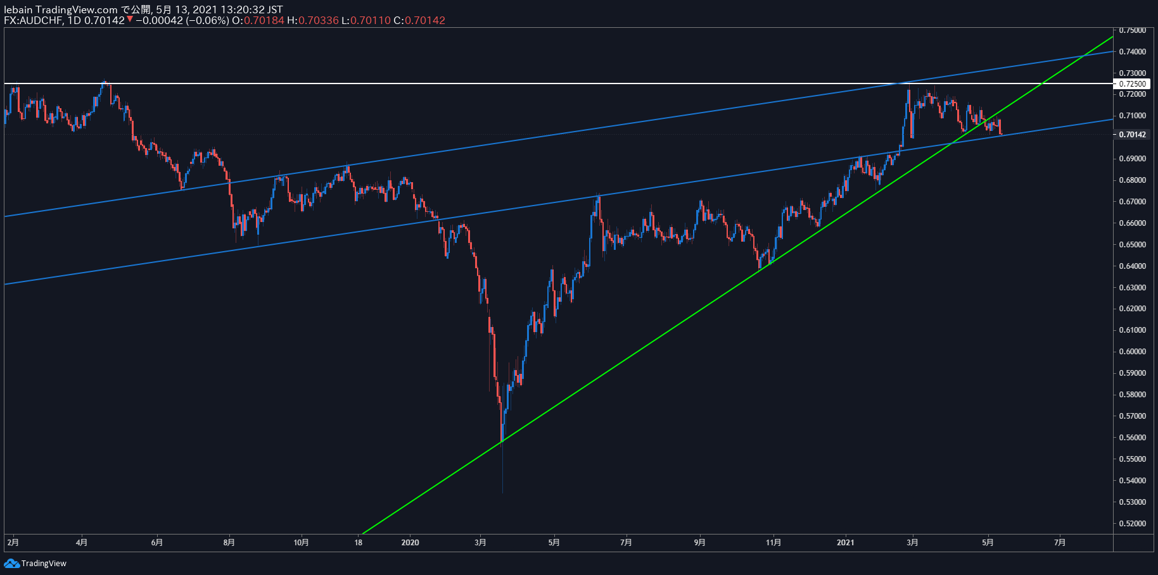The width and height of the screenshot is (1158, 575).
Task: Click the 2月 label on time axis
Action: [13, 542]
